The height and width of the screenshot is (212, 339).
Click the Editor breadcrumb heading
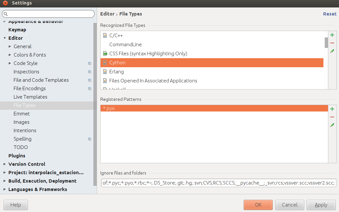click(x=107, y=14)
